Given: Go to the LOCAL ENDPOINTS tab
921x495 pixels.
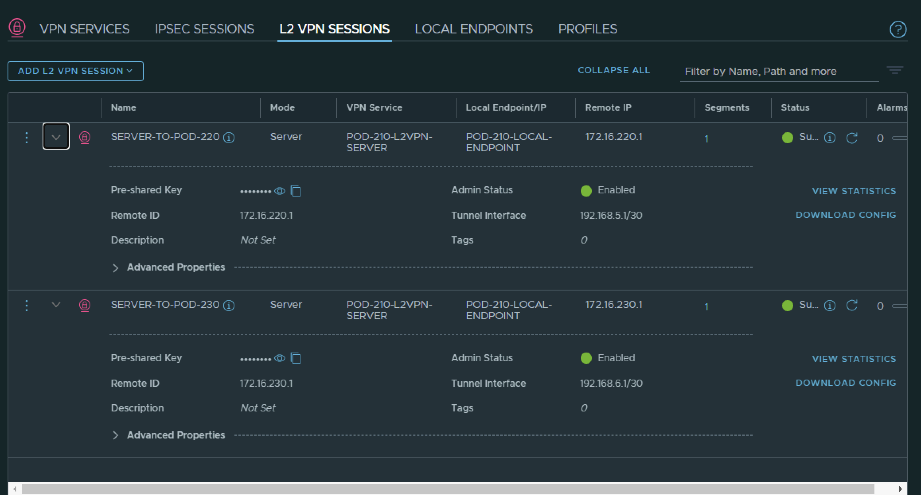Looking at the screenshot, I should (474, 29).
